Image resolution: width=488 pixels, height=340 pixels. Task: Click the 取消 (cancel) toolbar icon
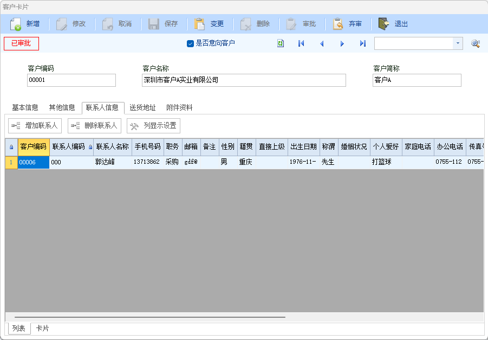108,24
